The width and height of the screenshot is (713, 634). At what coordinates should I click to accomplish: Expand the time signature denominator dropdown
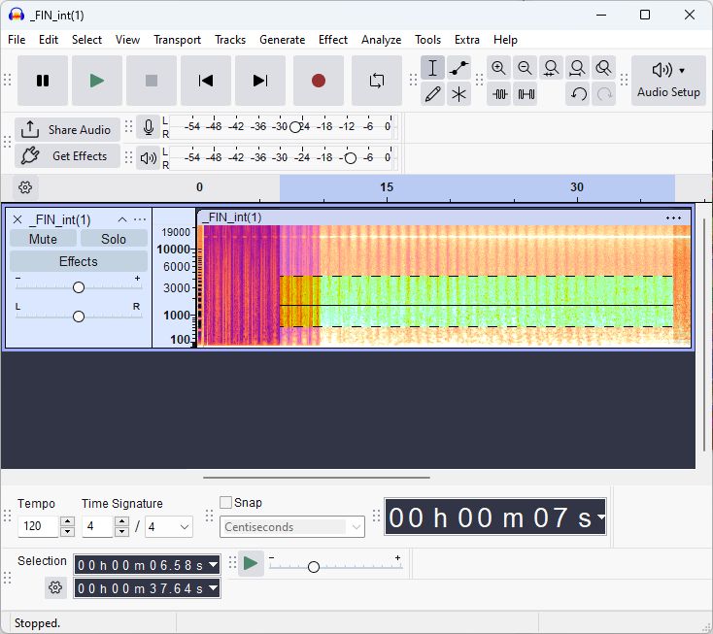pyautogui.click(x=169, y=527)
